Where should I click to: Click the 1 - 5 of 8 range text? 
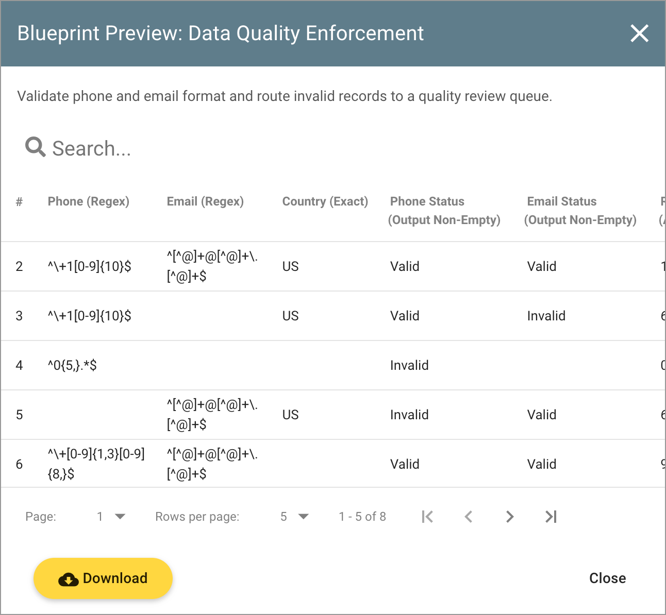362,517
